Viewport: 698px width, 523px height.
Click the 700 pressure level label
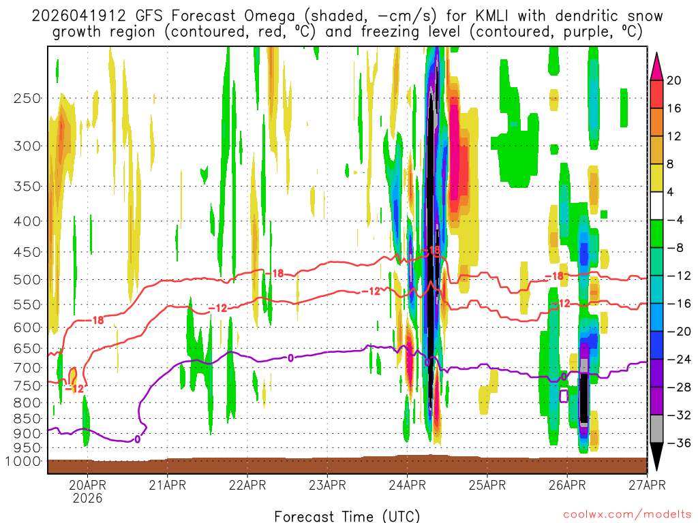pos(27,368)
